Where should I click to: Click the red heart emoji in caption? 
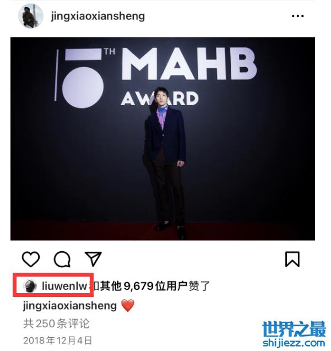point(128,306)
